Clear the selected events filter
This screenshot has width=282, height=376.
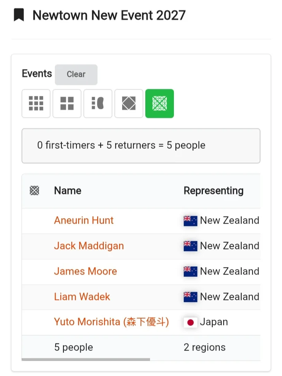[x=76, y=74]
